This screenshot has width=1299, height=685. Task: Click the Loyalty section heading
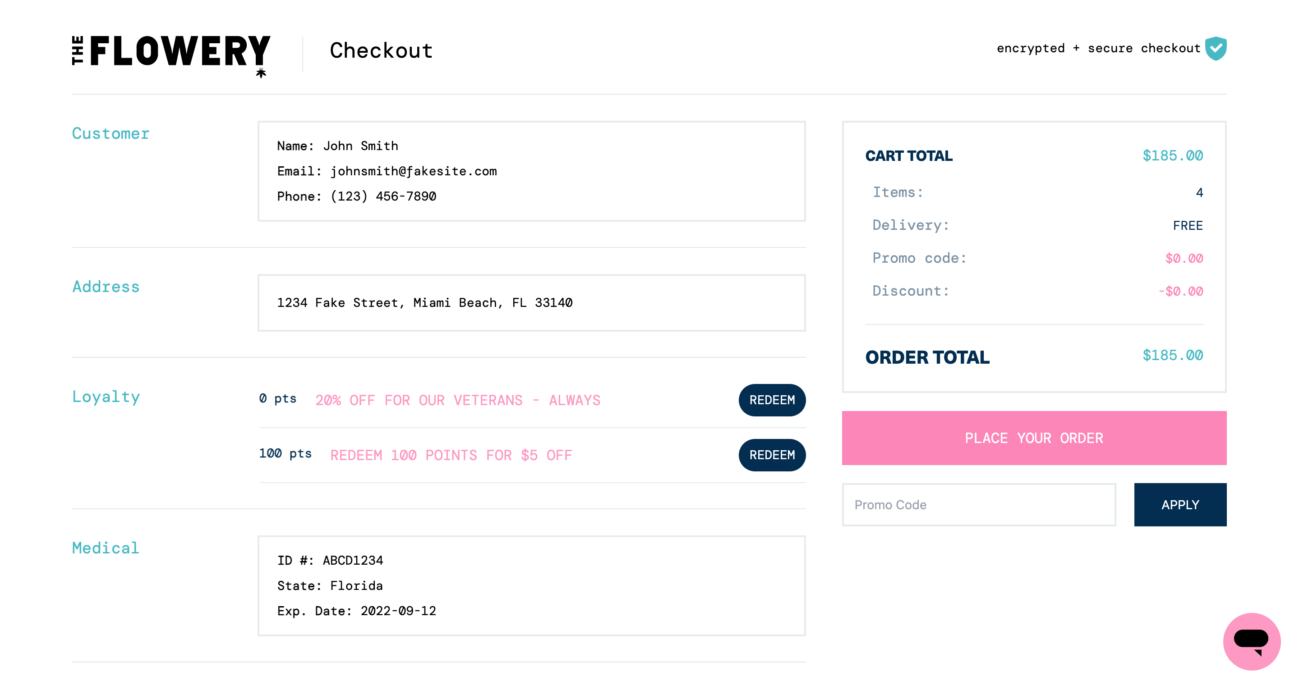pyautogui.click(x=106, y=397)
